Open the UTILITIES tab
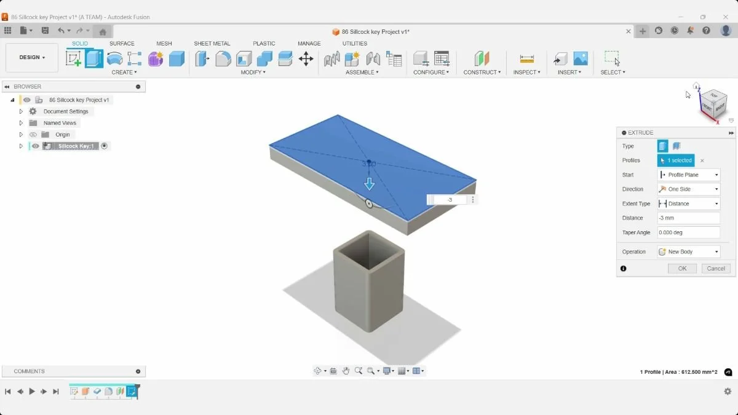The image size is (738, 415). tap(355, 44)
